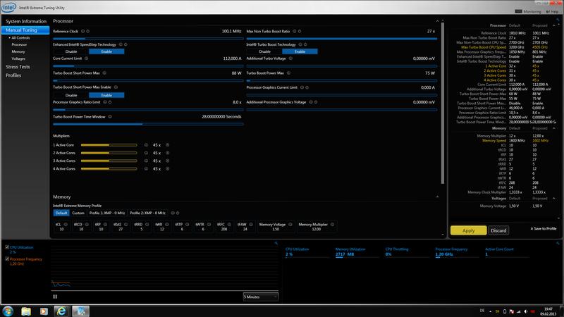
Task: Open the 5 Minutes time range dropdown
Action: (260, 297)
